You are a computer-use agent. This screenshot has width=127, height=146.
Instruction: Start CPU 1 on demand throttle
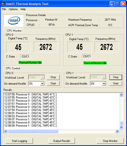[x=116, y=83]
